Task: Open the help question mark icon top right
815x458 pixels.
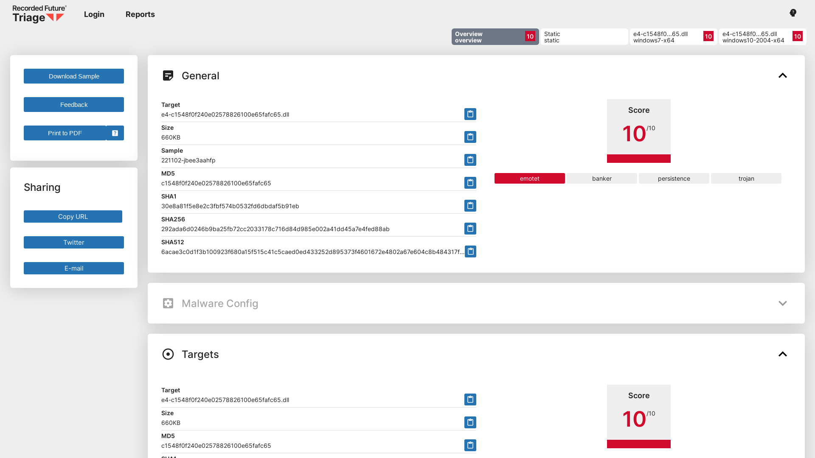Action: (793, 13)
